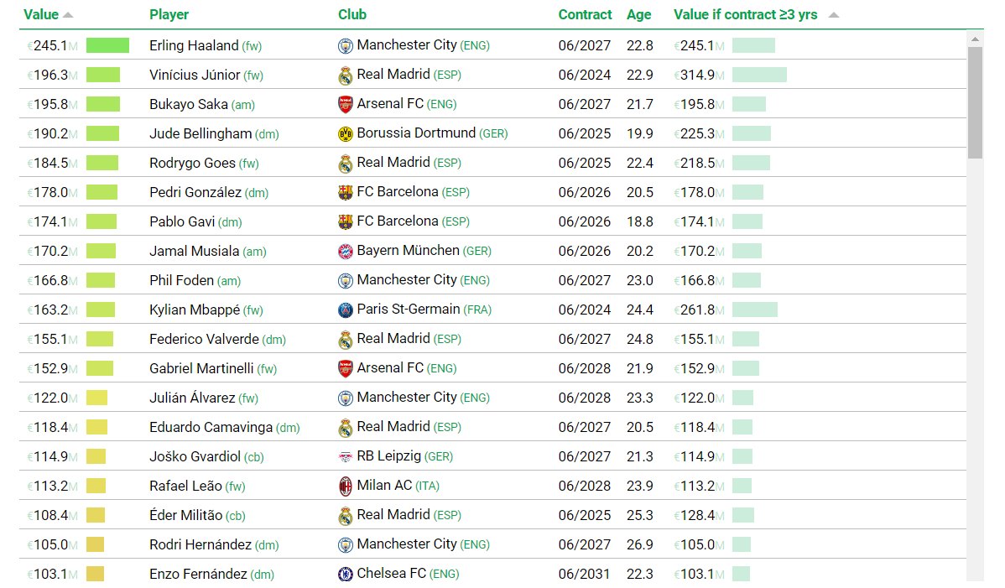The image size is (1005, 588).
Task: Click Manchester City crest beside Erling Haaland
Action: [345, 46]
